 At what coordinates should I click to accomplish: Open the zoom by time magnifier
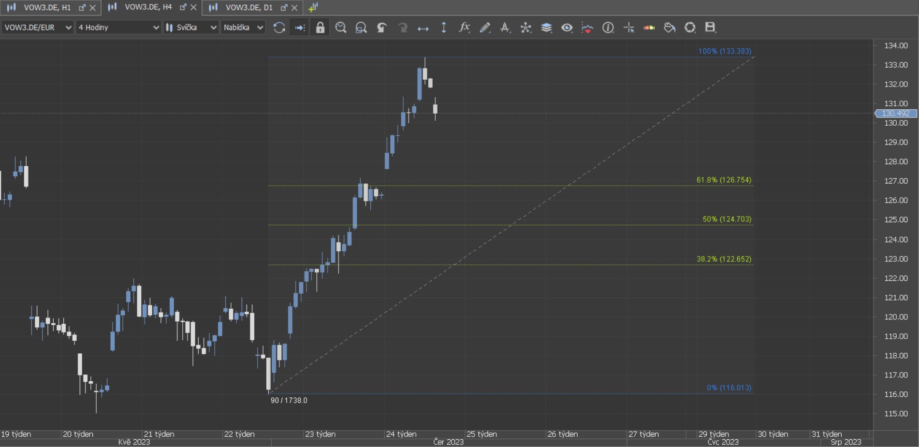point(341,28)
